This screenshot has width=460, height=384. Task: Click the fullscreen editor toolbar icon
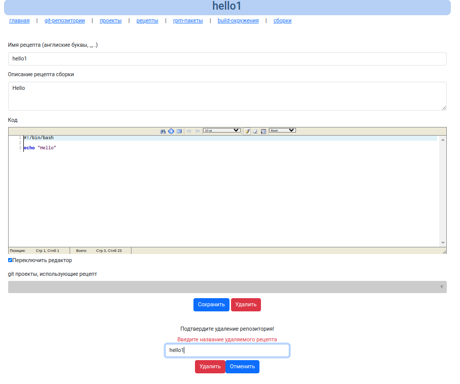(179, 131)
